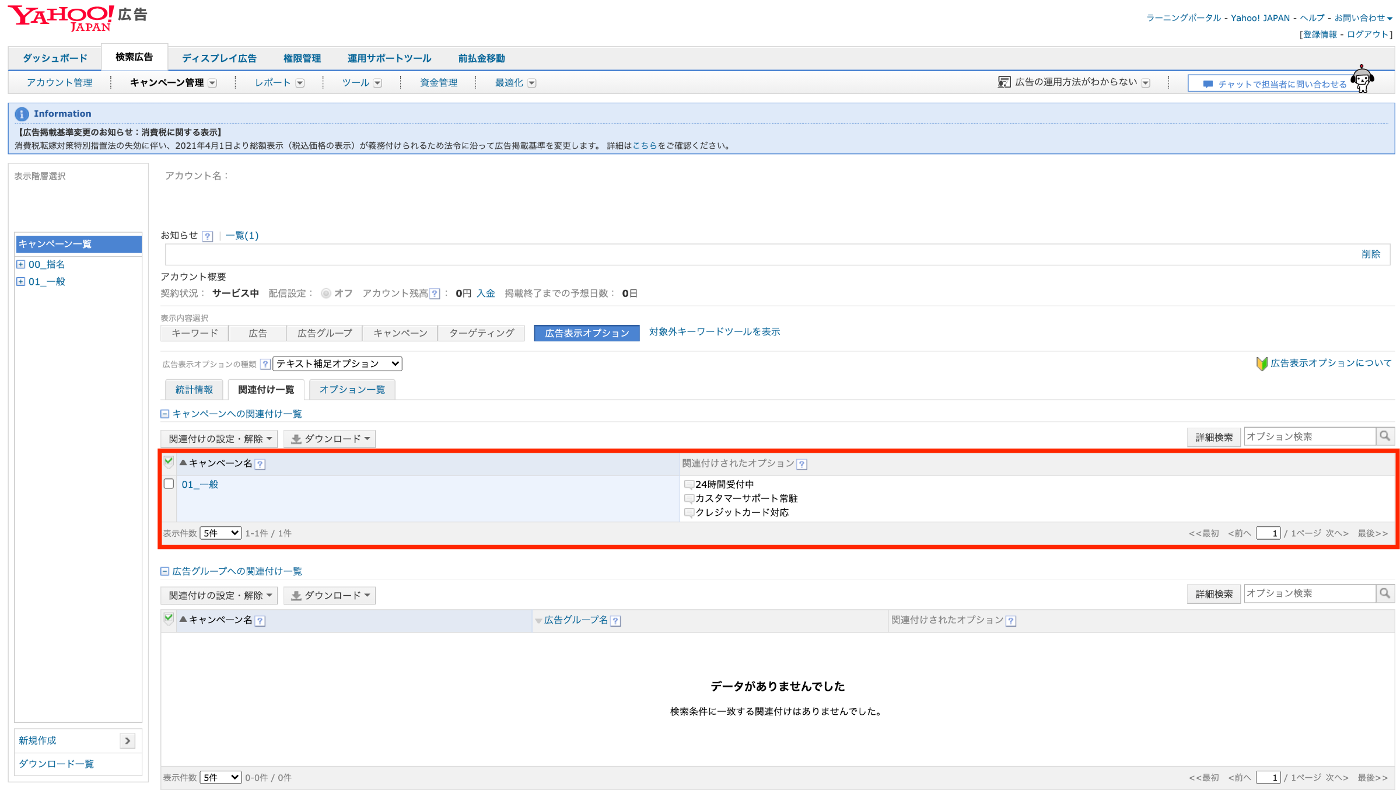1400x790 pixels.
Task: Open the ダウンロード一覧 sidebar link
Action: pos(56,764)
